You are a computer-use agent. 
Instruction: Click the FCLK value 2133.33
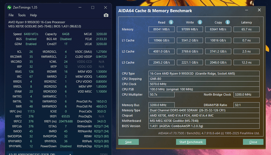(x=101, y=39)
